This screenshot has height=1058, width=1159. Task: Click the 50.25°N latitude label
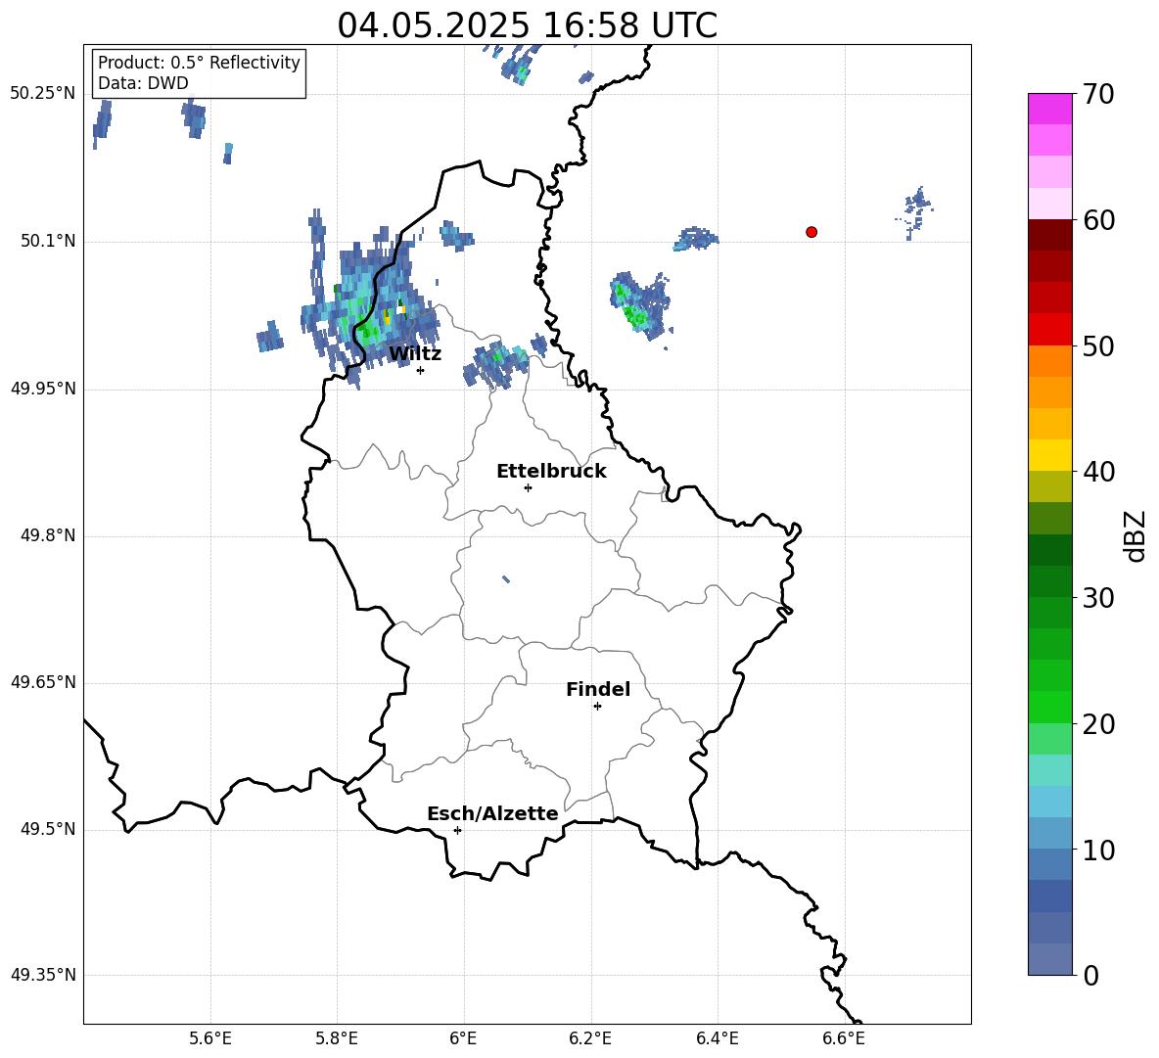click(x=43, y=94)
